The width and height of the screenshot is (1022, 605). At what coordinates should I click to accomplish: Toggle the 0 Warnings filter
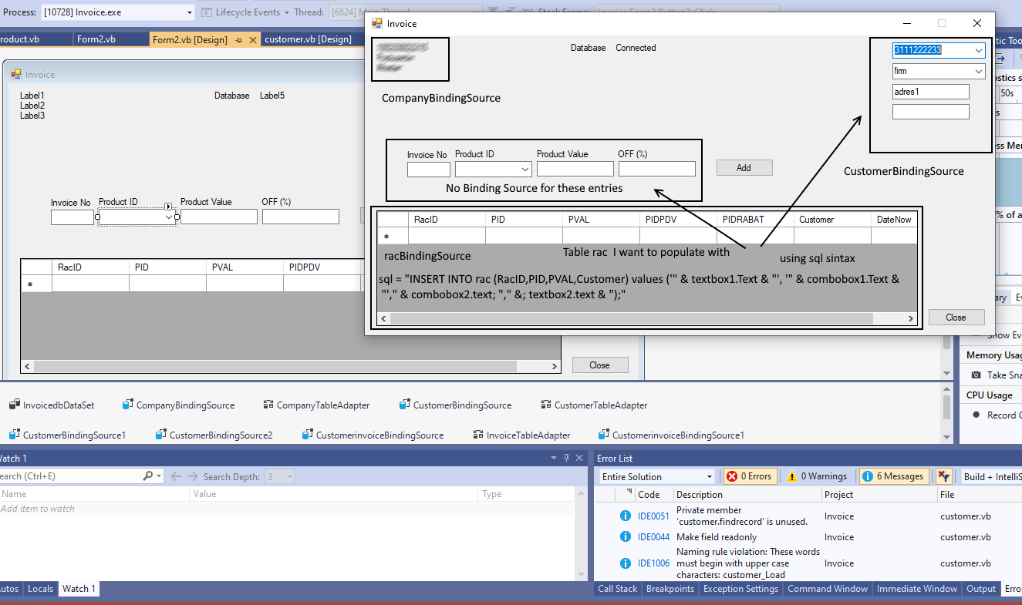click(818, 476)
